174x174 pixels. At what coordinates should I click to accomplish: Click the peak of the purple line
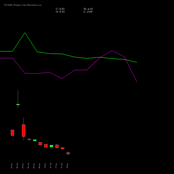pyautogui.click(x=112, y=50)
